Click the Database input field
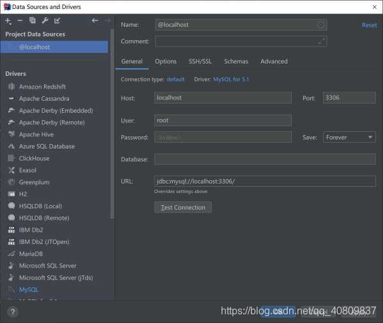Image resolution: width=383 pixels, height=323 pixels. click(265, 159)
